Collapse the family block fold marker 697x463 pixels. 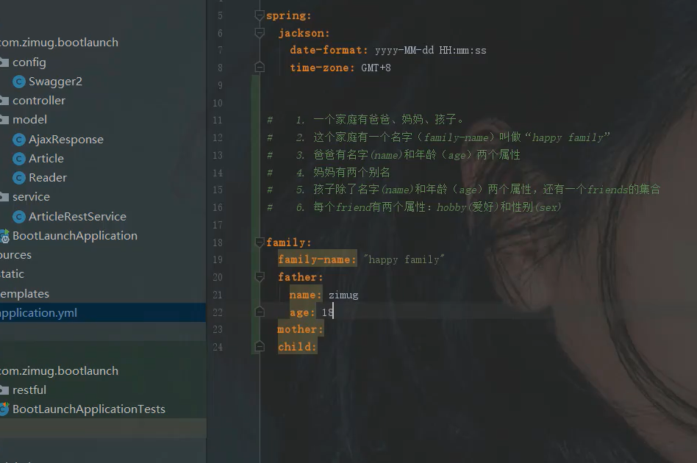pos(260,243)
